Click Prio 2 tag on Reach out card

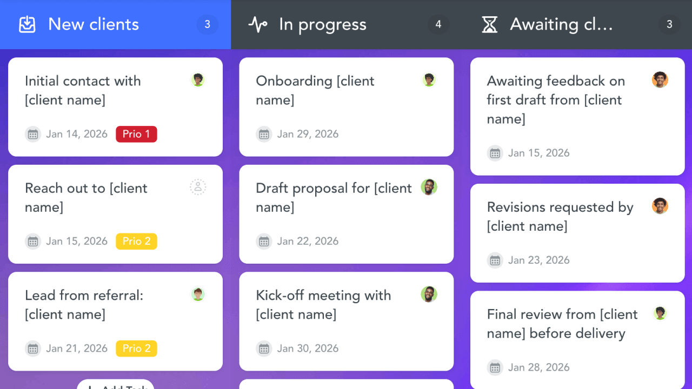(136, 241)
